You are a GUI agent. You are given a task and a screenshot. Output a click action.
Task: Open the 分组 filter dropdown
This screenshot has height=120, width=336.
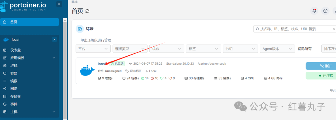[x=240, y=49]
